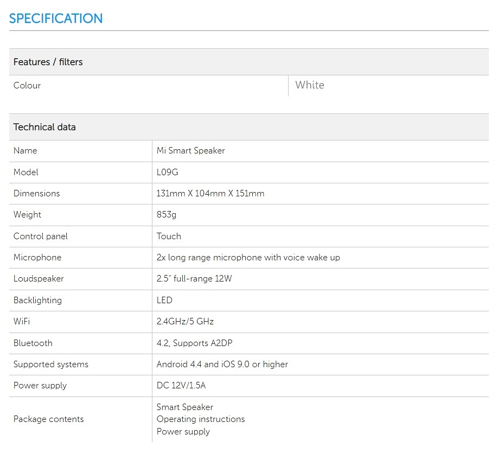Select the L09G model value
The width and height of the screenshot is (498, 454).
pyautogui.click(x=167, y=172)
